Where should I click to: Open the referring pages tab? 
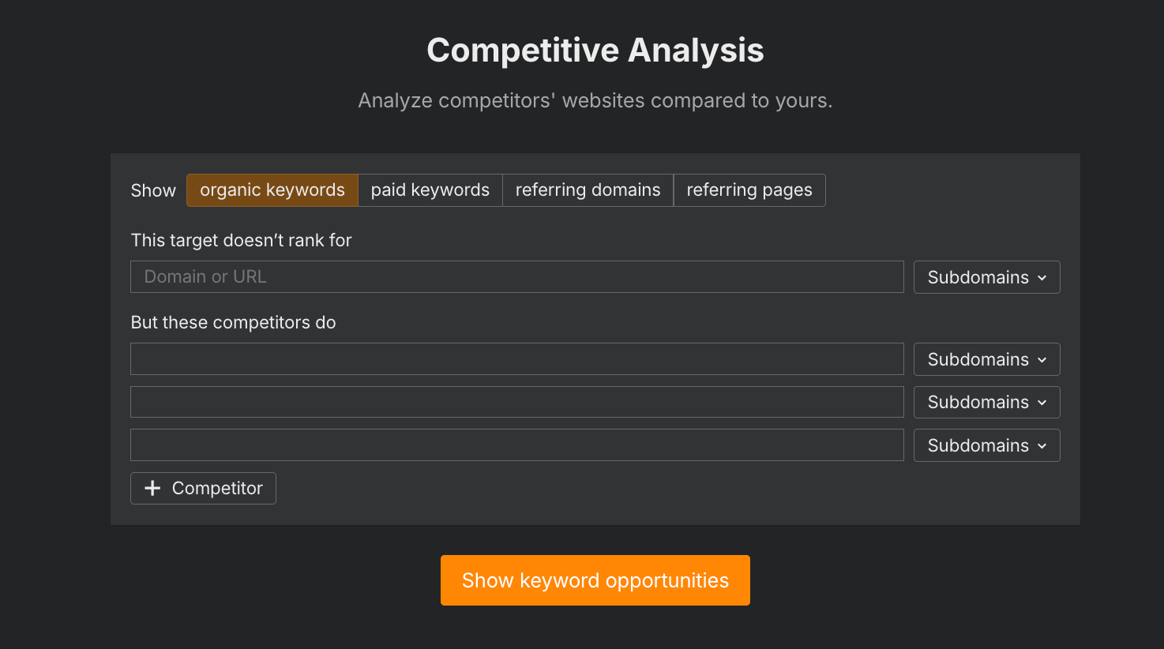tap(749, 189)
